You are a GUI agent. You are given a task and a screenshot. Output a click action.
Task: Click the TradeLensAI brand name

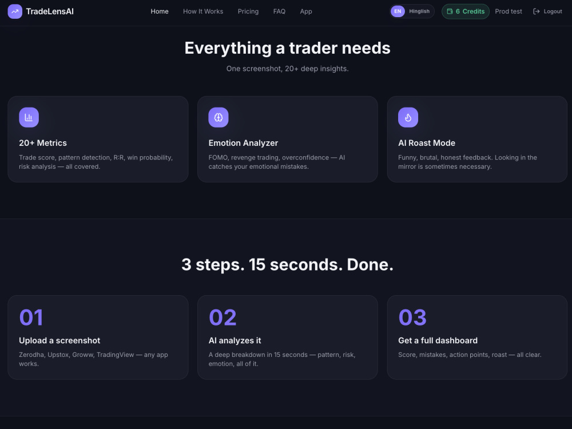point(50,11)
